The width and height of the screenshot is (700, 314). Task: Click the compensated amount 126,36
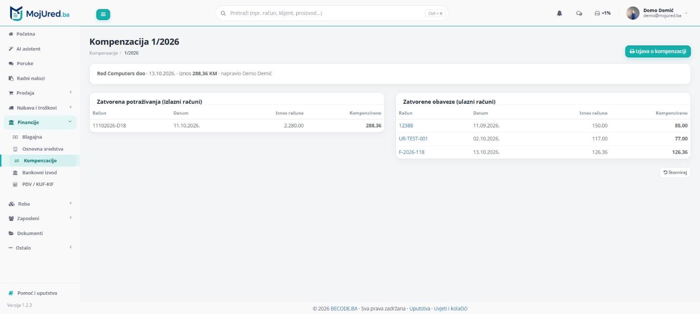click(x=679, y=152)
